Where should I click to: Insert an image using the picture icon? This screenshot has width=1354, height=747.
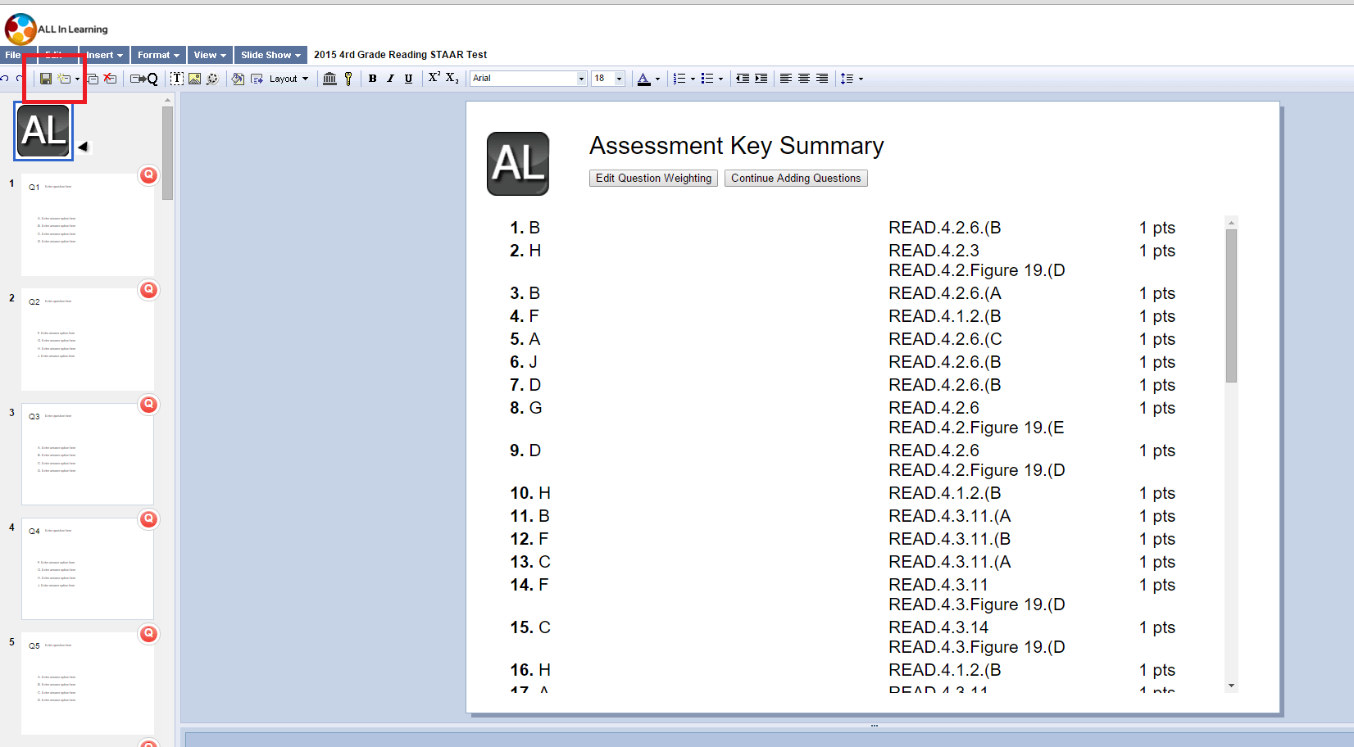[x=194, y=78]
